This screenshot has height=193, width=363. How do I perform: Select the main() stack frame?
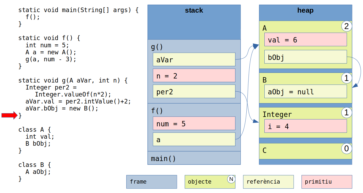194,158
